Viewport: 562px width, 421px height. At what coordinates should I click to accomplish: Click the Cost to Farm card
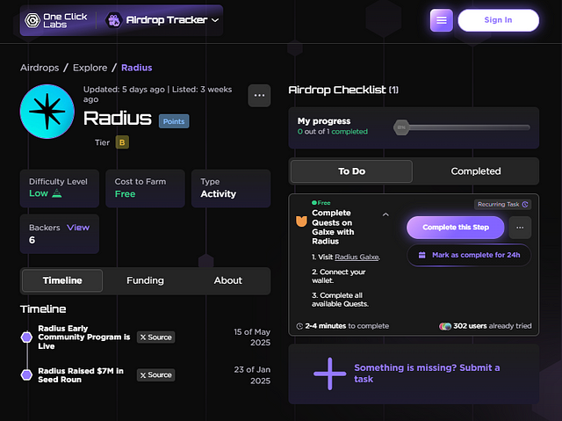(145, 188)
